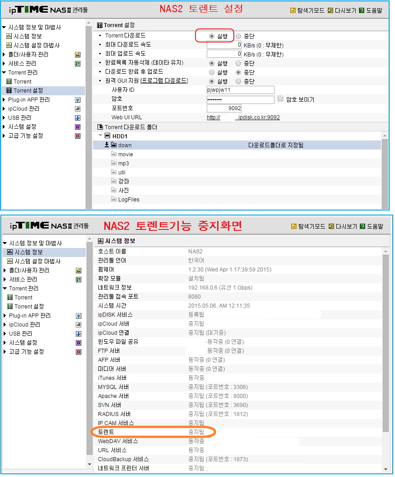Screen dimensions: 395x477
Task: Collapse 시스템 정보 및 마법사 in 시스템 정보 window sidebar
Action: tap(5, 243)
